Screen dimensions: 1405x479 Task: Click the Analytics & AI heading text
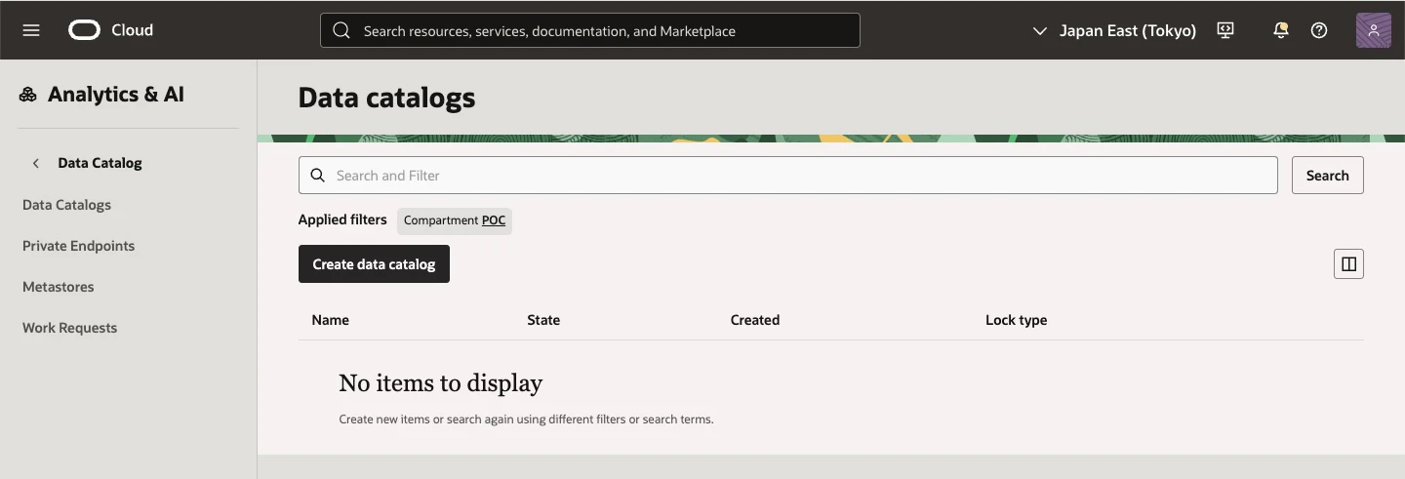point(116,95)
